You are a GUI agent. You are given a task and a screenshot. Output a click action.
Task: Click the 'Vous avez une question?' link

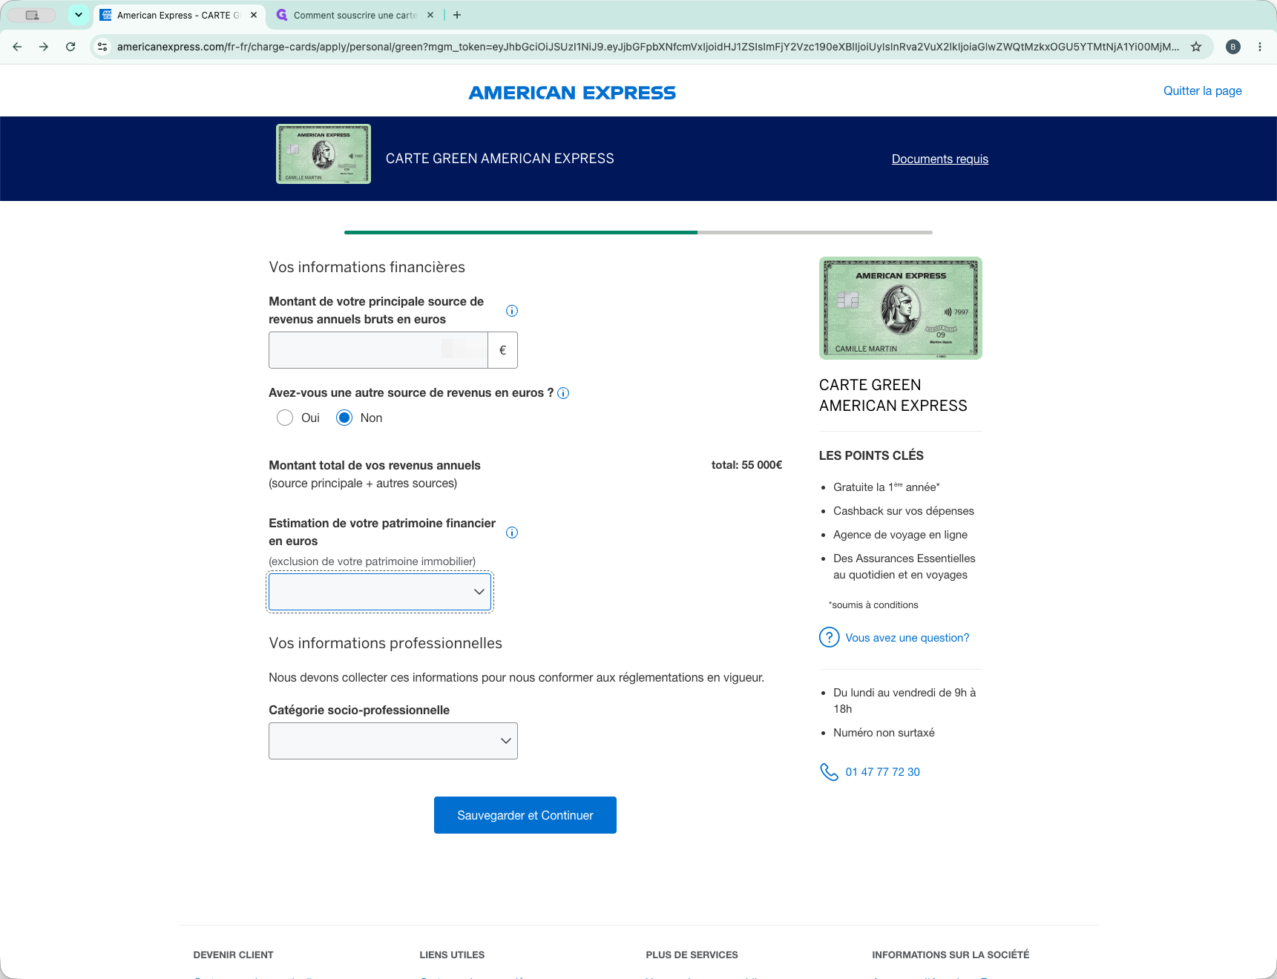tap(907, 638)
